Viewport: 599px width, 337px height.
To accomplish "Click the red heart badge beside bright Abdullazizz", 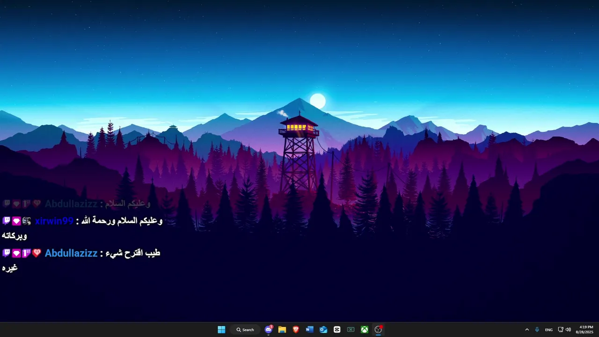I will 37,253.
